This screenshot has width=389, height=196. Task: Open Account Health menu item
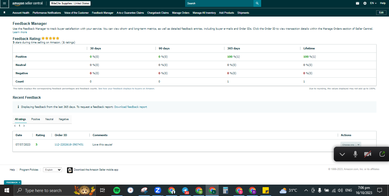pos(21,13)
